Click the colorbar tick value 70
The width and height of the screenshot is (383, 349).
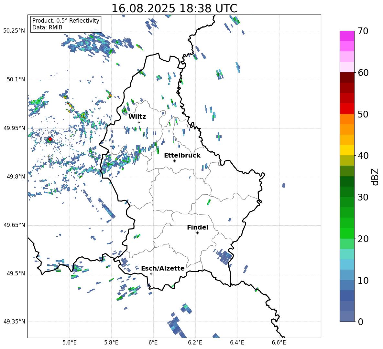coord(363,31)
